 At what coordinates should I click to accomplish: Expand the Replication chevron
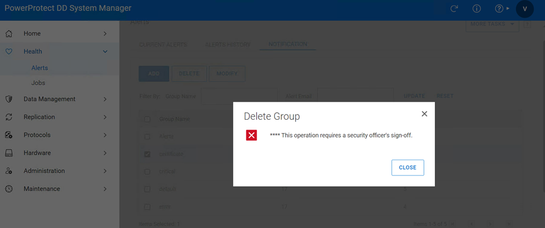coord(105,117)
